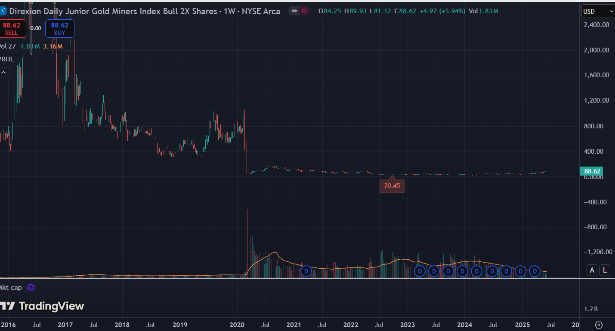Click the purple refresh icon beside Mkt cap
Image resolution: width=615 pixels, height=331 pixels.
pos(31,287)
